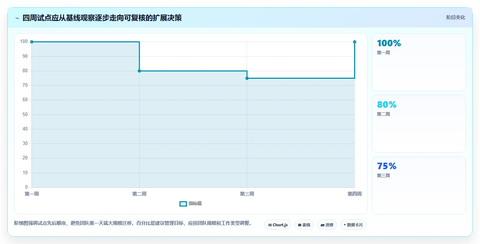
Task: Click the 第二周 x-axis label
Action: 139,194
